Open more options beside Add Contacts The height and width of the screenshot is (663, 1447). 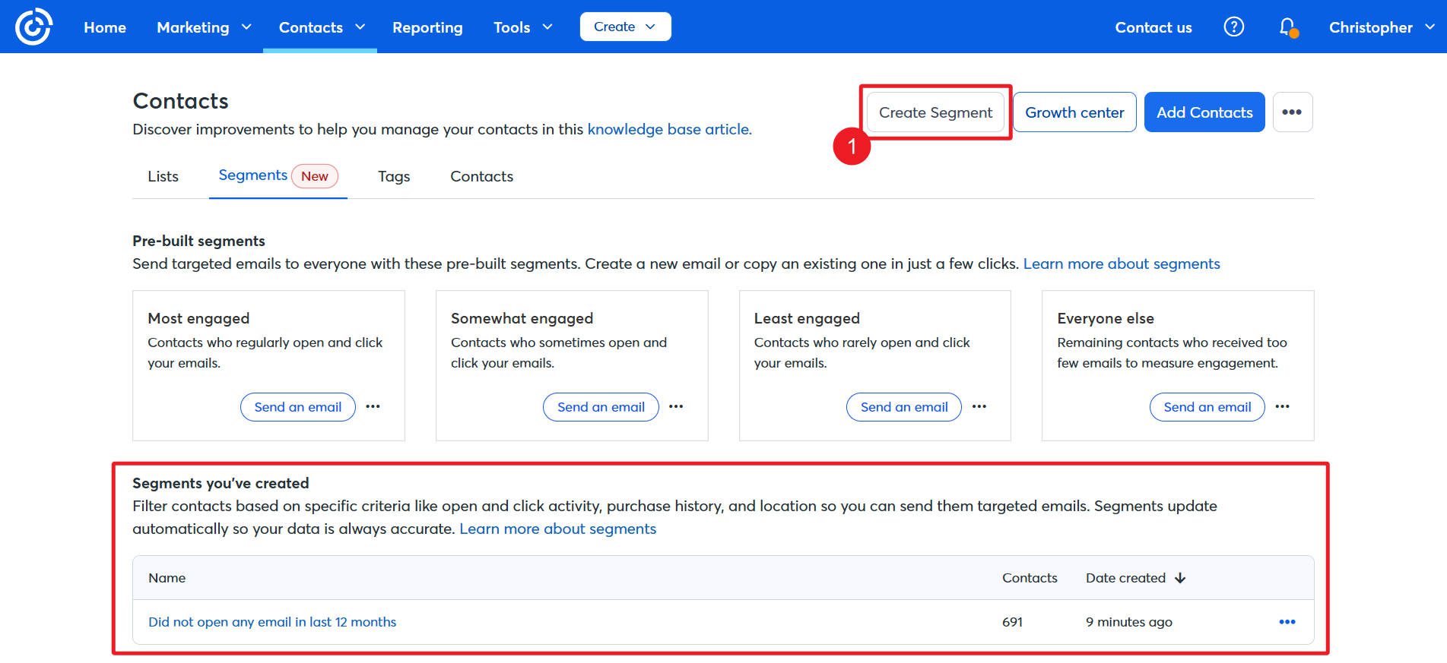1292,112
